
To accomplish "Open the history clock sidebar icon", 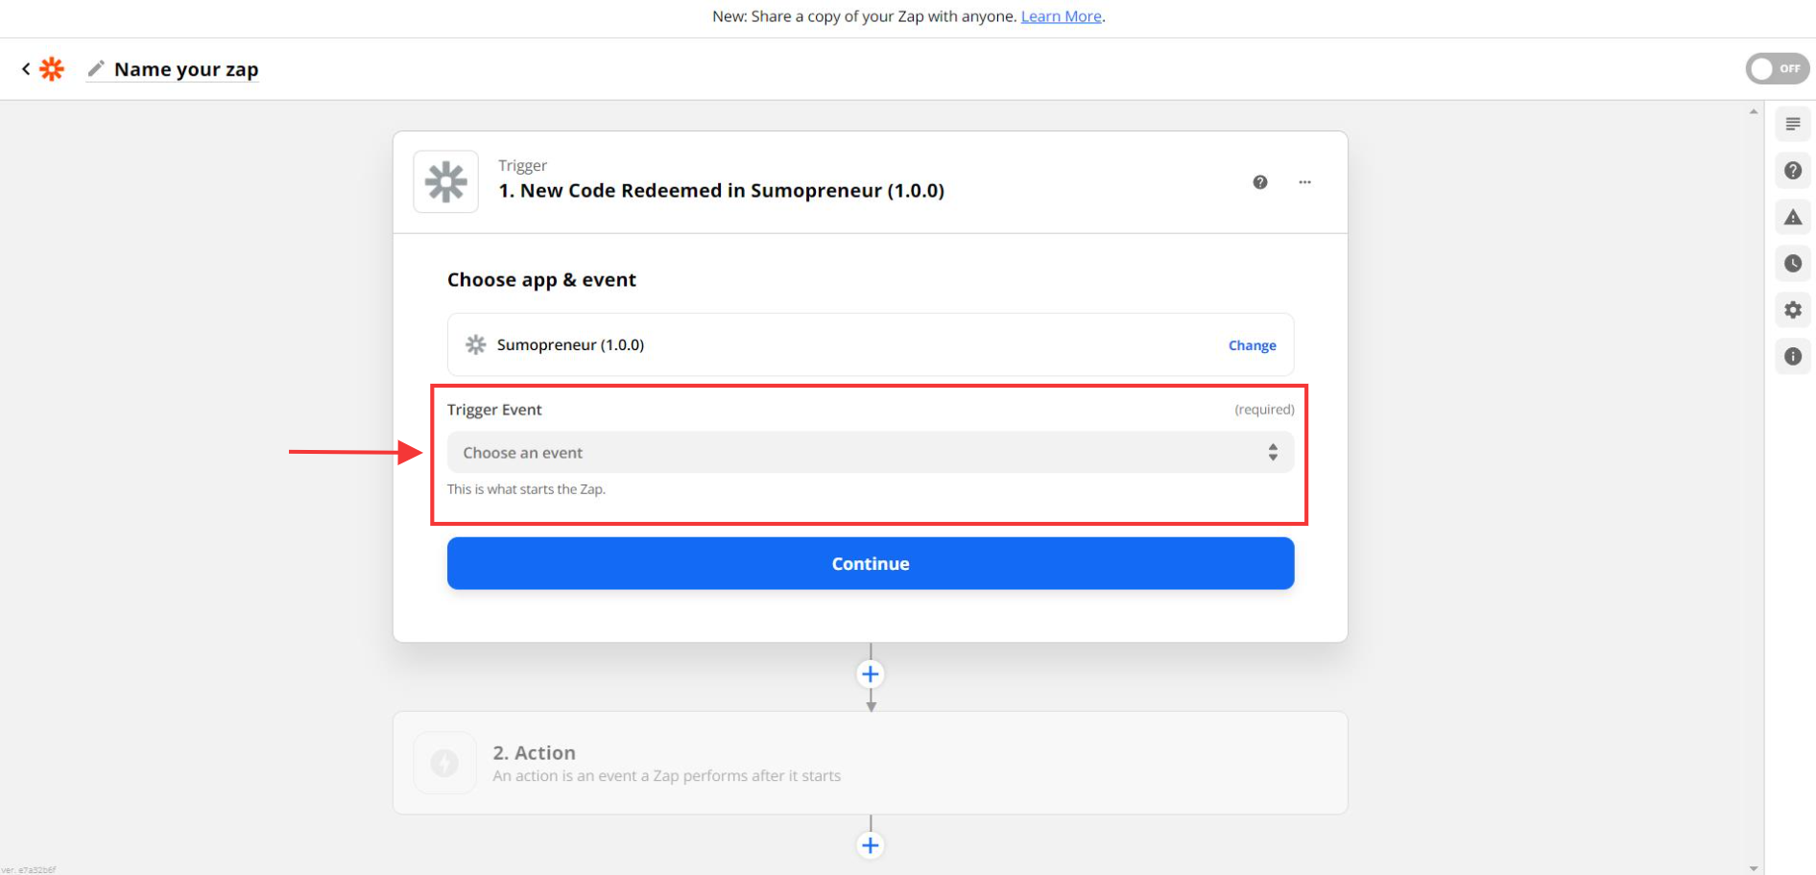I will click(x=1792, y=264).
